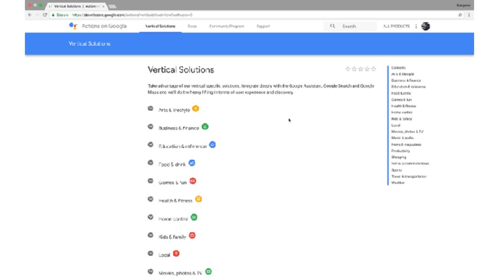
Task: Expand the Games & fun section chevron
Action: coord(151,181)
